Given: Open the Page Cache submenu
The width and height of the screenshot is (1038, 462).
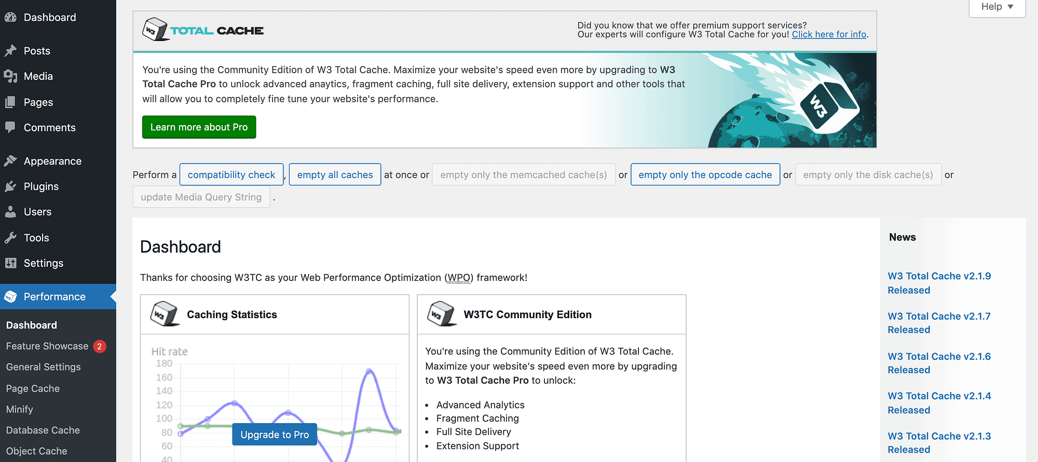Looking at the screenshot, I should point(33,388).
